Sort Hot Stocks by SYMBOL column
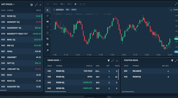This screenshot has width=178, height=98. click(10, 10)
